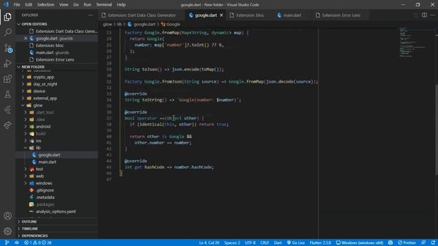
Task: Open the Extensions view icon
Action: coord(8,79)
